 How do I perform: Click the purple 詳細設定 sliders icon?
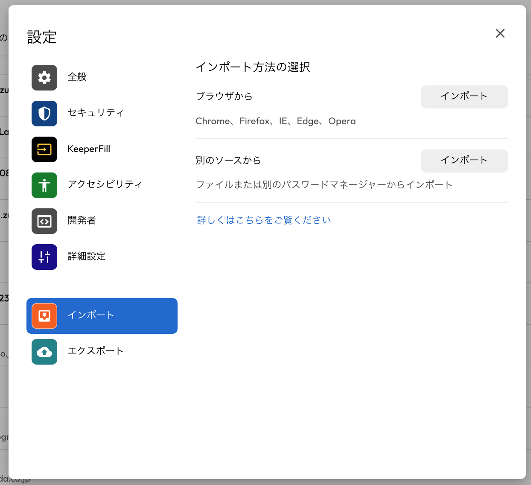click(44, 257)
